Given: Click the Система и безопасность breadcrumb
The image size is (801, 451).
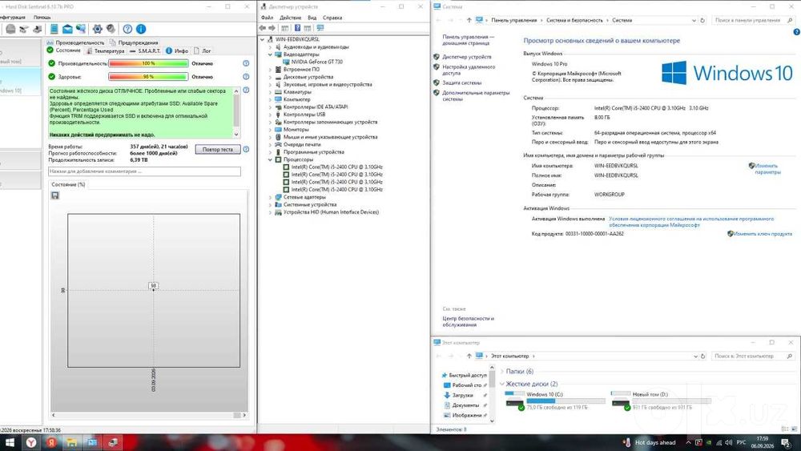Looking at the screenshot, I should [x=574, y=21].
